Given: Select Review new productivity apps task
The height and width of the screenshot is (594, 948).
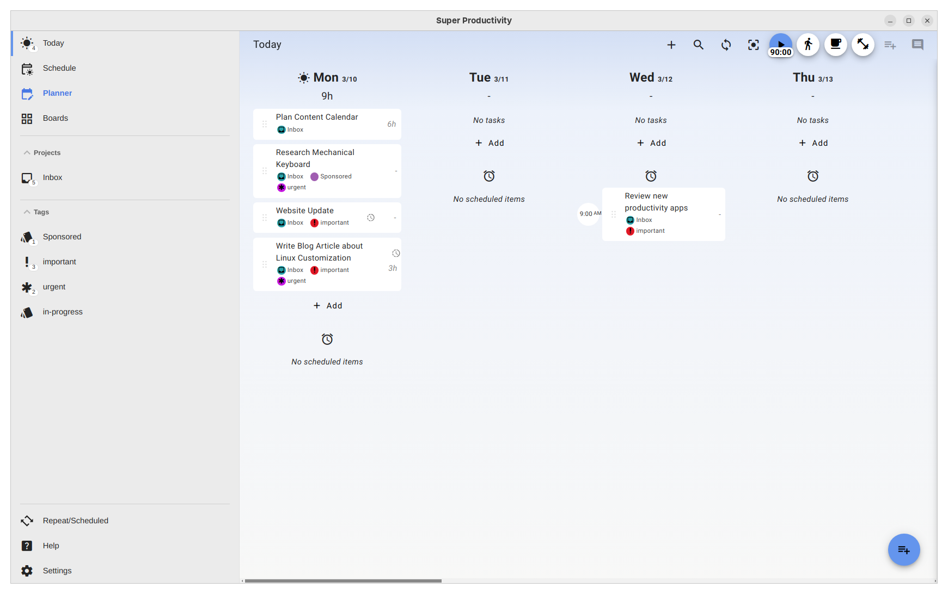Looking at the screenshot, I should [x=663, y=214].
